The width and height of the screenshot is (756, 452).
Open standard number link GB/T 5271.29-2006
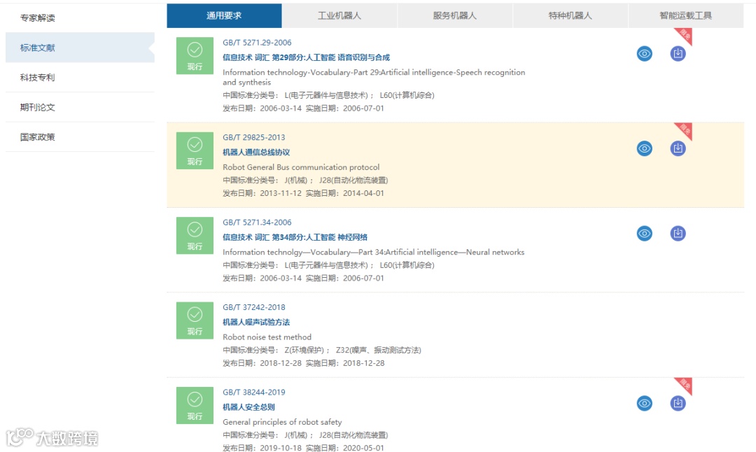coord(257,43)
